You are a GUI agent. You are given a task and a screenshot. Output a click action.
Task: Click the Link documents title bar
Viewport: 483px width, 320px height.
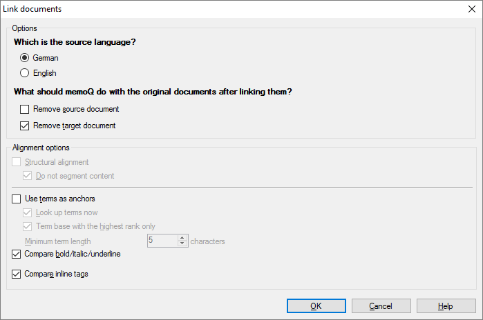coord(207,9)
